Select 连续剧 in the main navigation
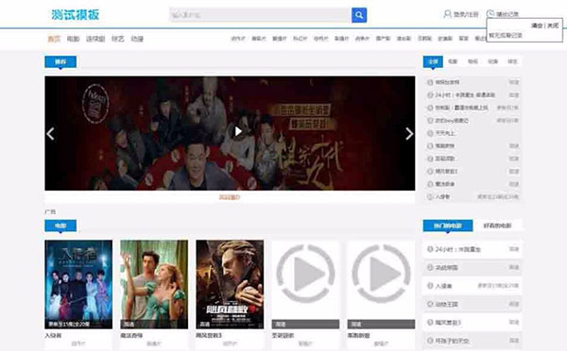Viewport: 567px width, 351px height. [x=95, y=39]
